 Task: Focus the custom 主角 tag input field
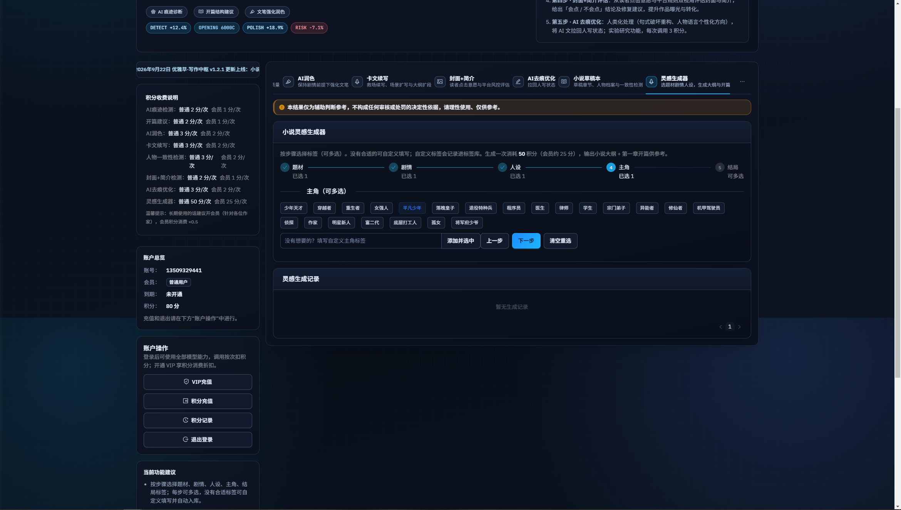click(x=361, y=241)
